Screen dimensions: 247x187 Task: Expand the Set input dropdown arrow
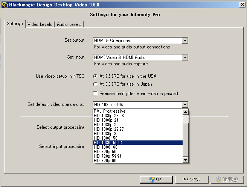[x=185, y=57]
